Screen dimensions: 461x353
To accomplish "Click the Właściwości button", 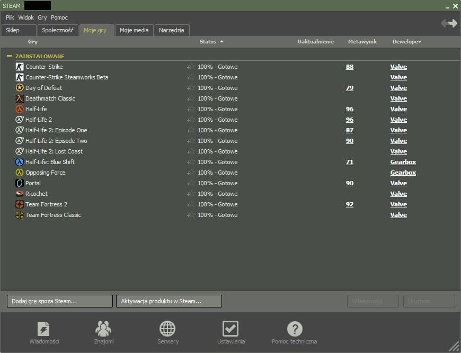I will (373, 301).
